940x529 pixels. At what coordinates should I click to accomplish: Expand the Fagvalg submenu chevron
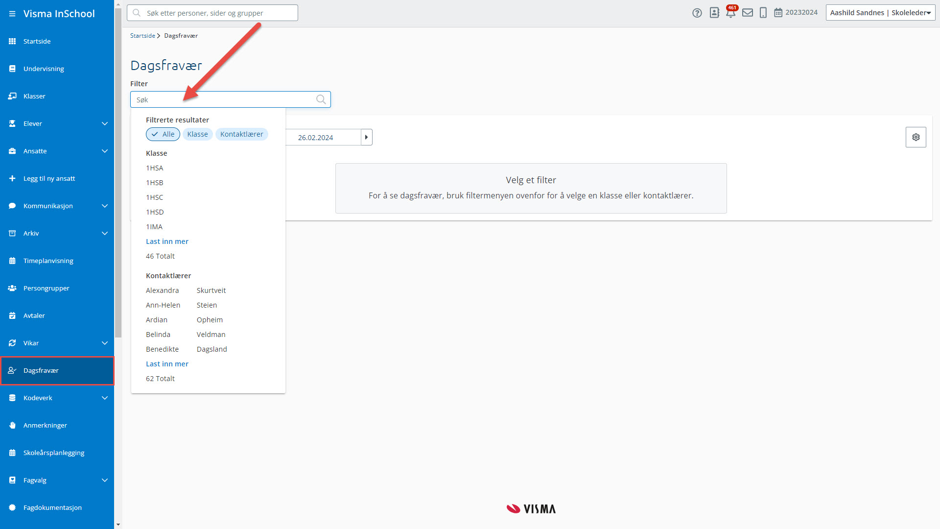point(104,480)
